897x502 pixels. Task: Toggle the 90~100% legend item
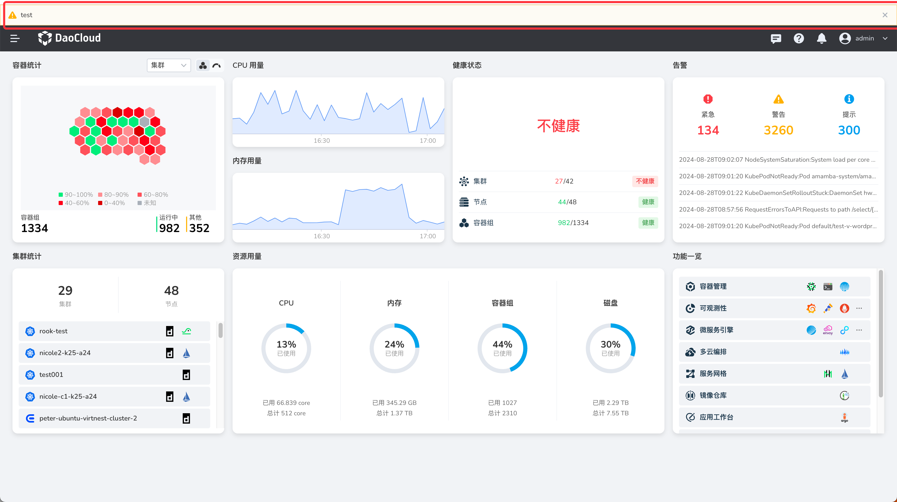click(75, 195)
